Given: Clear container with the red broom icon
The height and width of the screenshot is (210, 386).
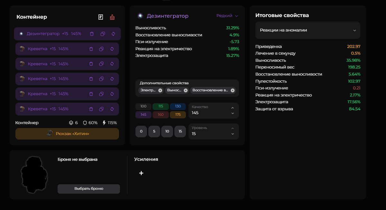Looking at the screenshot, I should (112, 17).
